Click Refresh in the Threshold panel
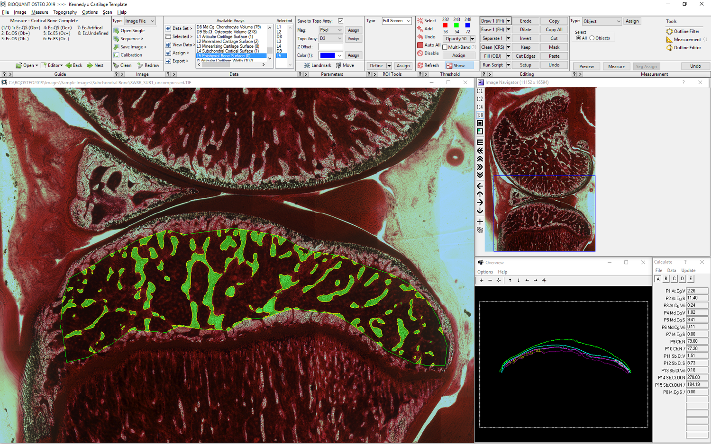711x444 pixels. click(x=428, y=65)
